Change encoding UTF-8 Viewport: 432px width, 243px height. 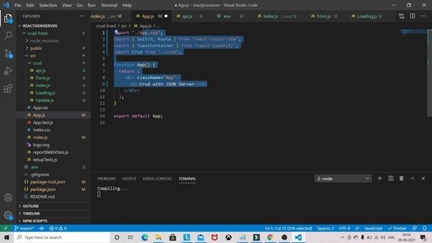(344, 228)
